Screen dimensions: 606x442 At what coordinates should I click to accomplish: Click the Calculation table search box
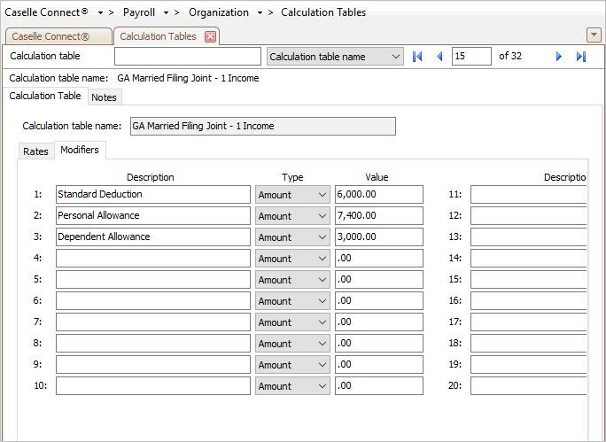[188, 57]
